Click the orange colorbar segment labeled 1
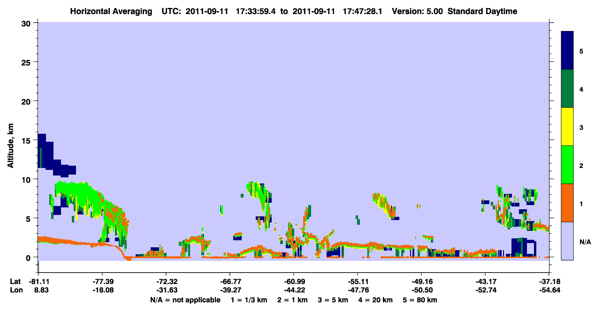The height and width of the screenshot is (313, 610). pos(567,203)
